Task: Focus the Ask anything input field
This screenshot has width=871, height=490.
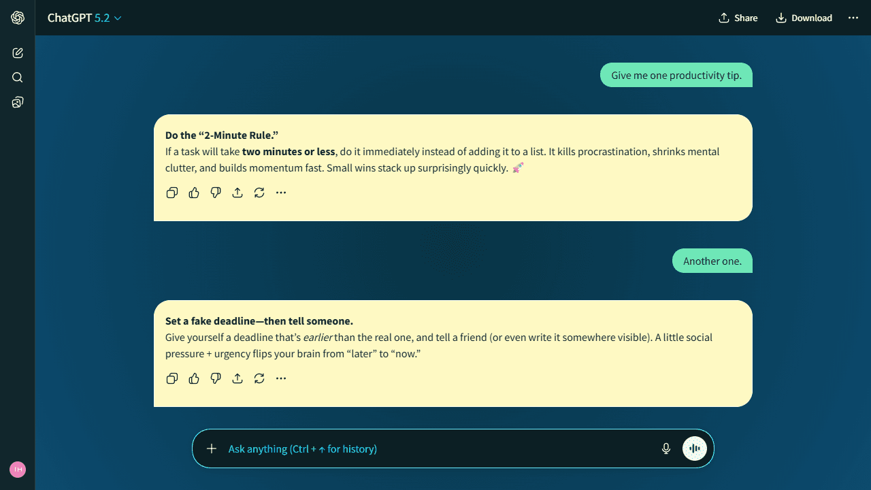Action: (435, 448)
